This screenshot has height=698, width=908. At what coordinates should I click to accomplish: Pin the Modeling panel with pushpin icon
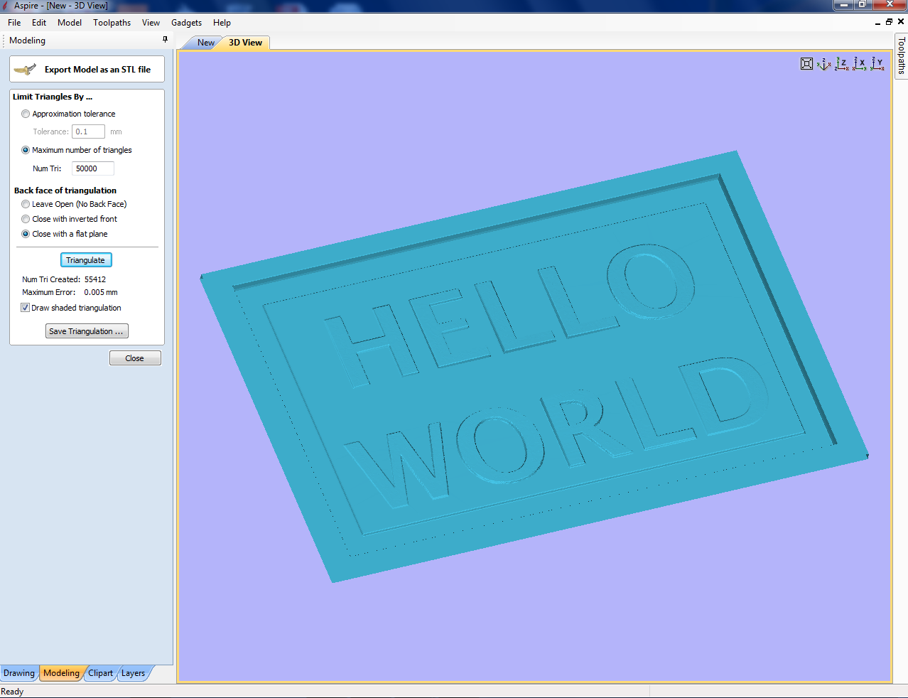pos(166,40)
